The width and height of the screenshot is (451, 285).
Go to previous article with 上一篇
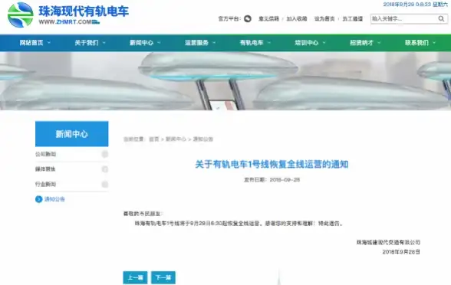[x=135, y=277]
